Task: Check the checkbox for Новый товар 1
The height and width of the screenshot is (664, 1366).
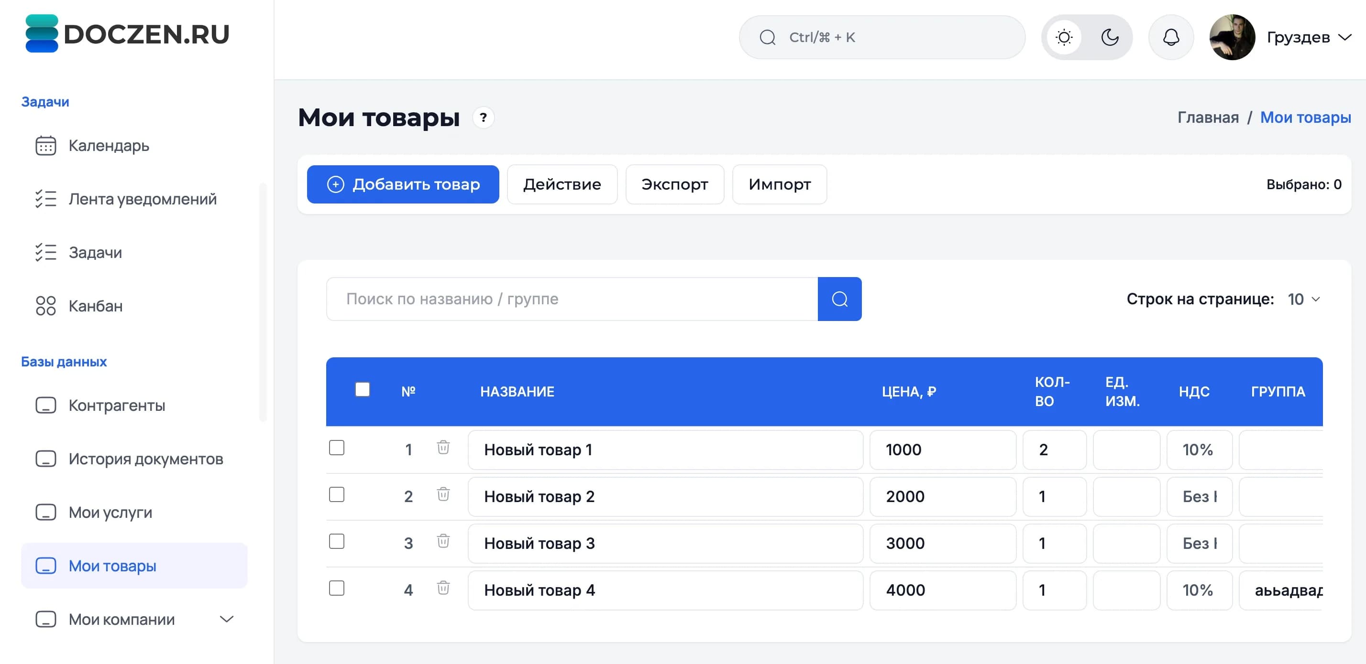Action: point(337,448)
